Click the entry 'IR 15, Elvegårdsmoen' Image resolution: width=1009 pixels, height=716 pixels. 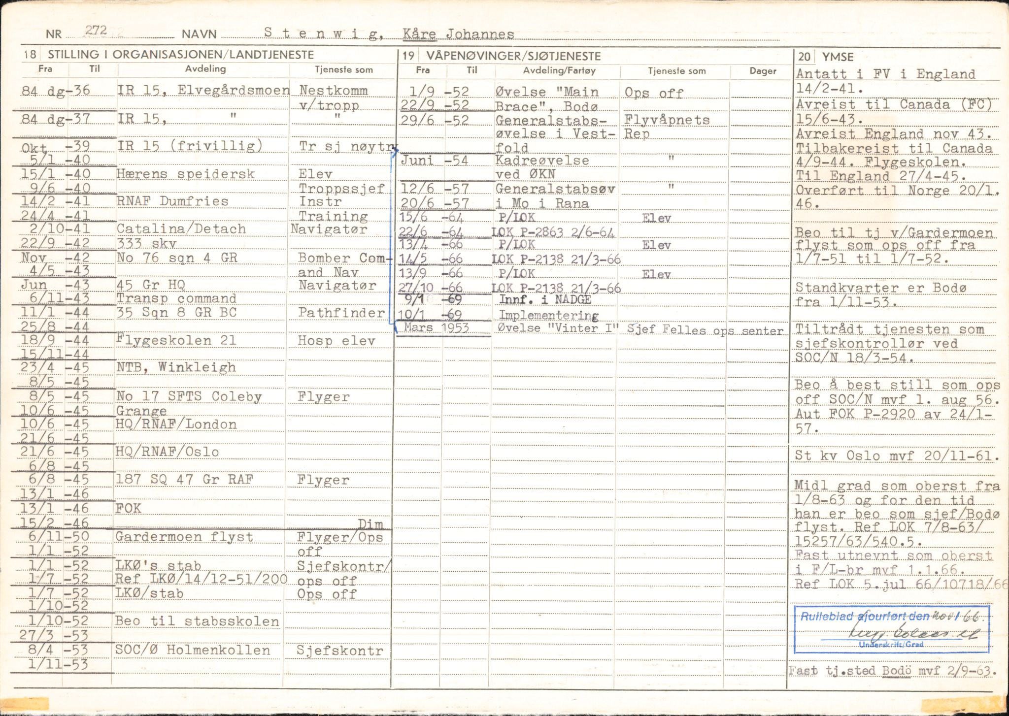click(203, 91)
